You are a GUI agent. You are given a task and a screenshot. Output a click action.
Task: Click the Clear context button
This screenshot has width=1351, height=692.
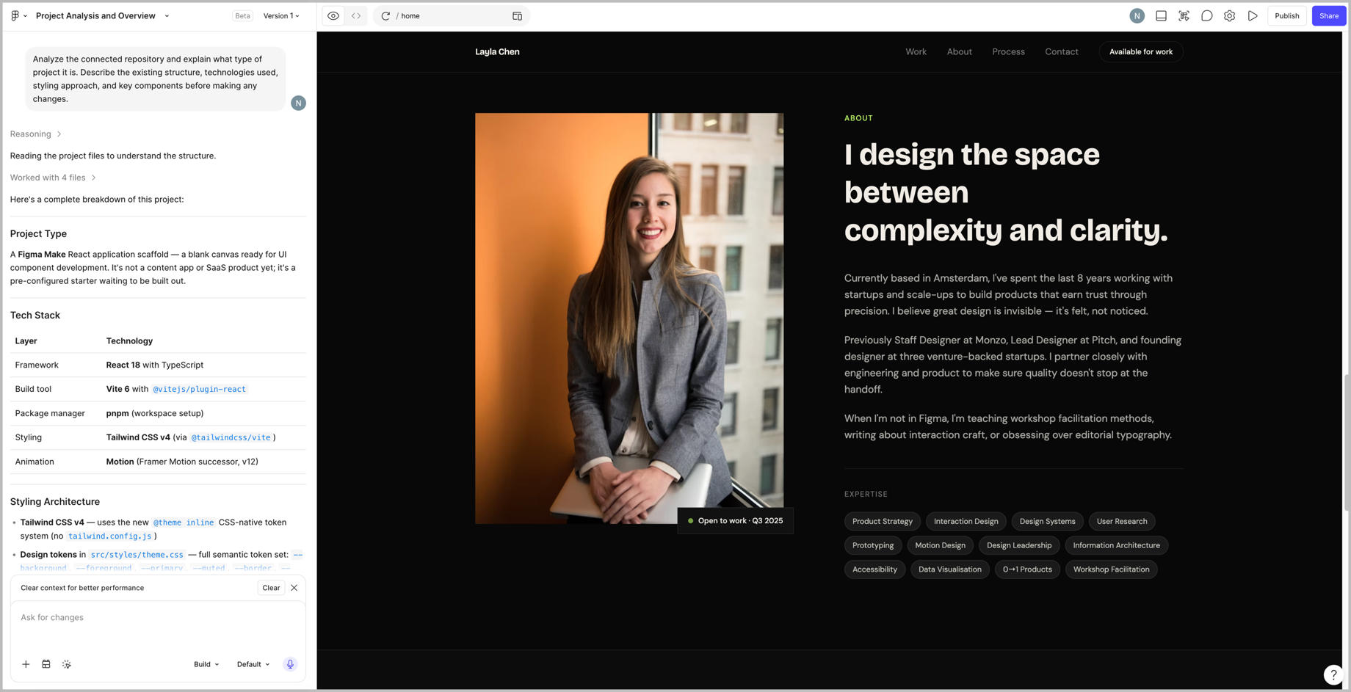point(271,588)
